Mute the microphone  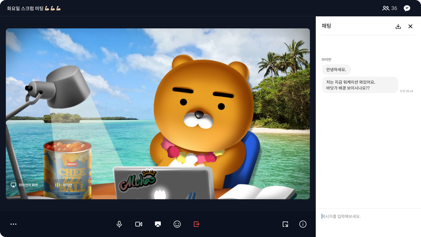pyautogui.click(x=119, y=224)
